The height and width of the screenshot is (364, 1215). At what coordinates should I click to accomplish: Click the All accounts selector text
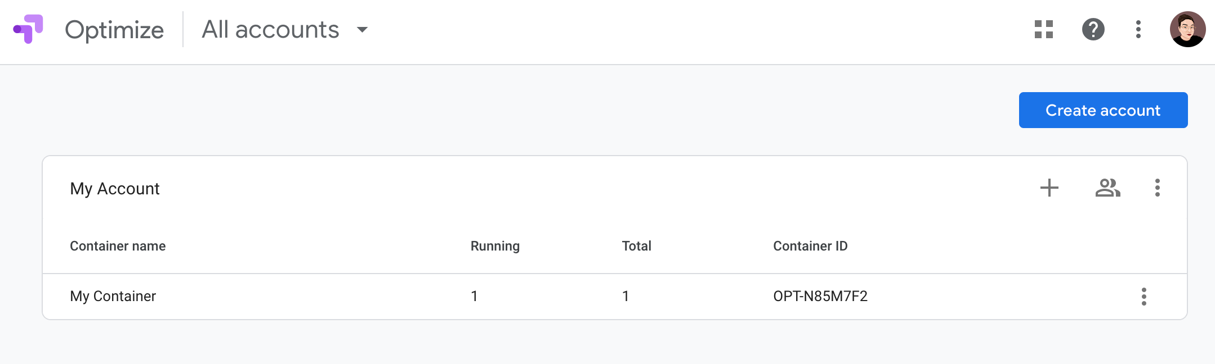coord(270,30)
